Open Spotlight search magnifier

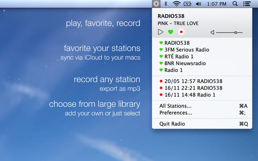(235, 4)
